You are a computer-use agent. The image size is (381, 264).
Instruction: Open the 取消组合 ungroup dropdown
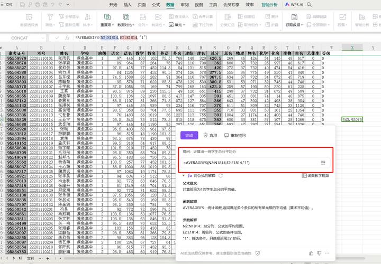tap(249, 24)
